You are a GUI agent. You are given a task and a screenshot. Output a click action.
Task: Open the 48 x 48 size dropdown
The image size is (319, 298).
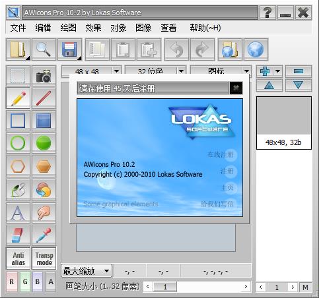[x=91, y=71]
